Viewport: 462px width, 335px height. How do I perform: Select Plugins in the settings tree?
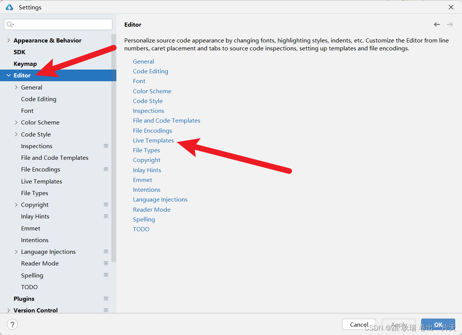(x=24, y=299)
